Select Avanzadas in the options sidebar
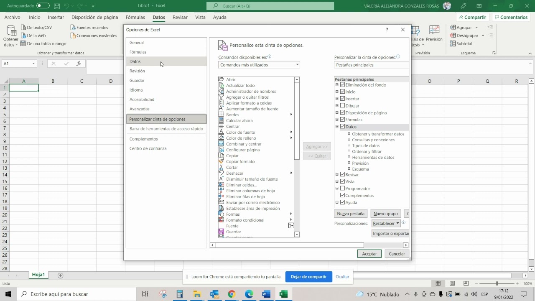This screenshot has width=535, height=301. 166,109
